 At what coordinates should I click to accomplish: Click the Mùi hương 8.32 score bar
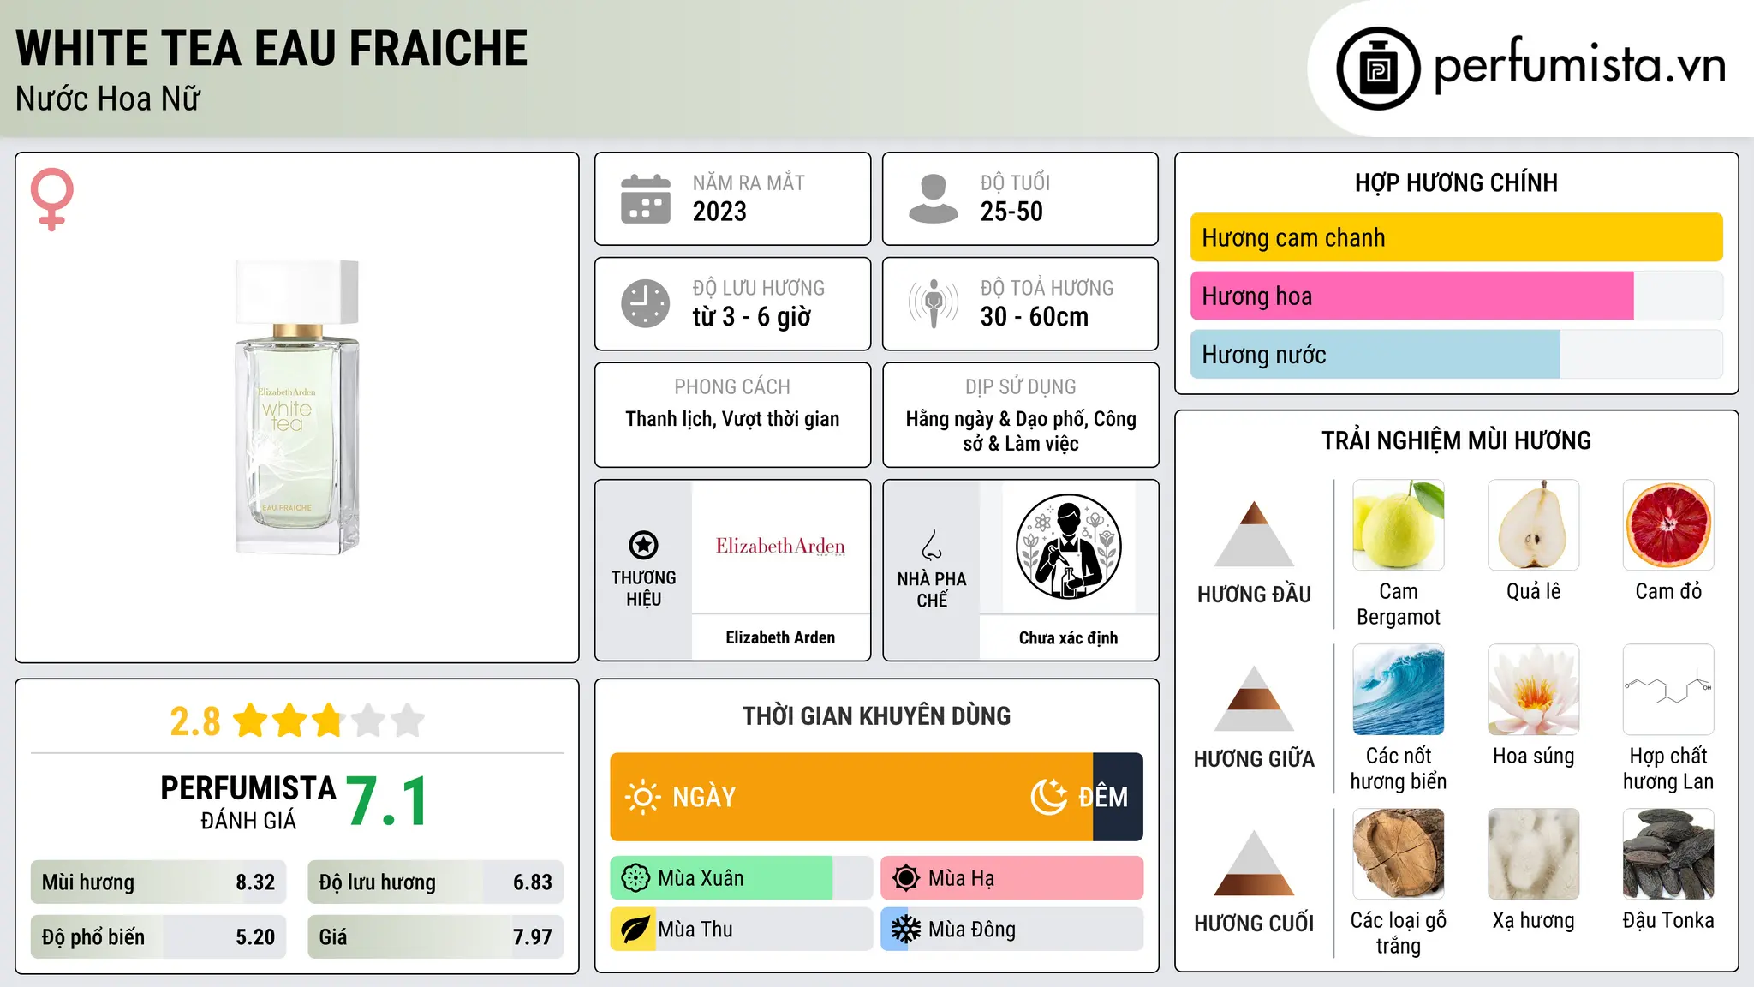(x=158, y=882)
